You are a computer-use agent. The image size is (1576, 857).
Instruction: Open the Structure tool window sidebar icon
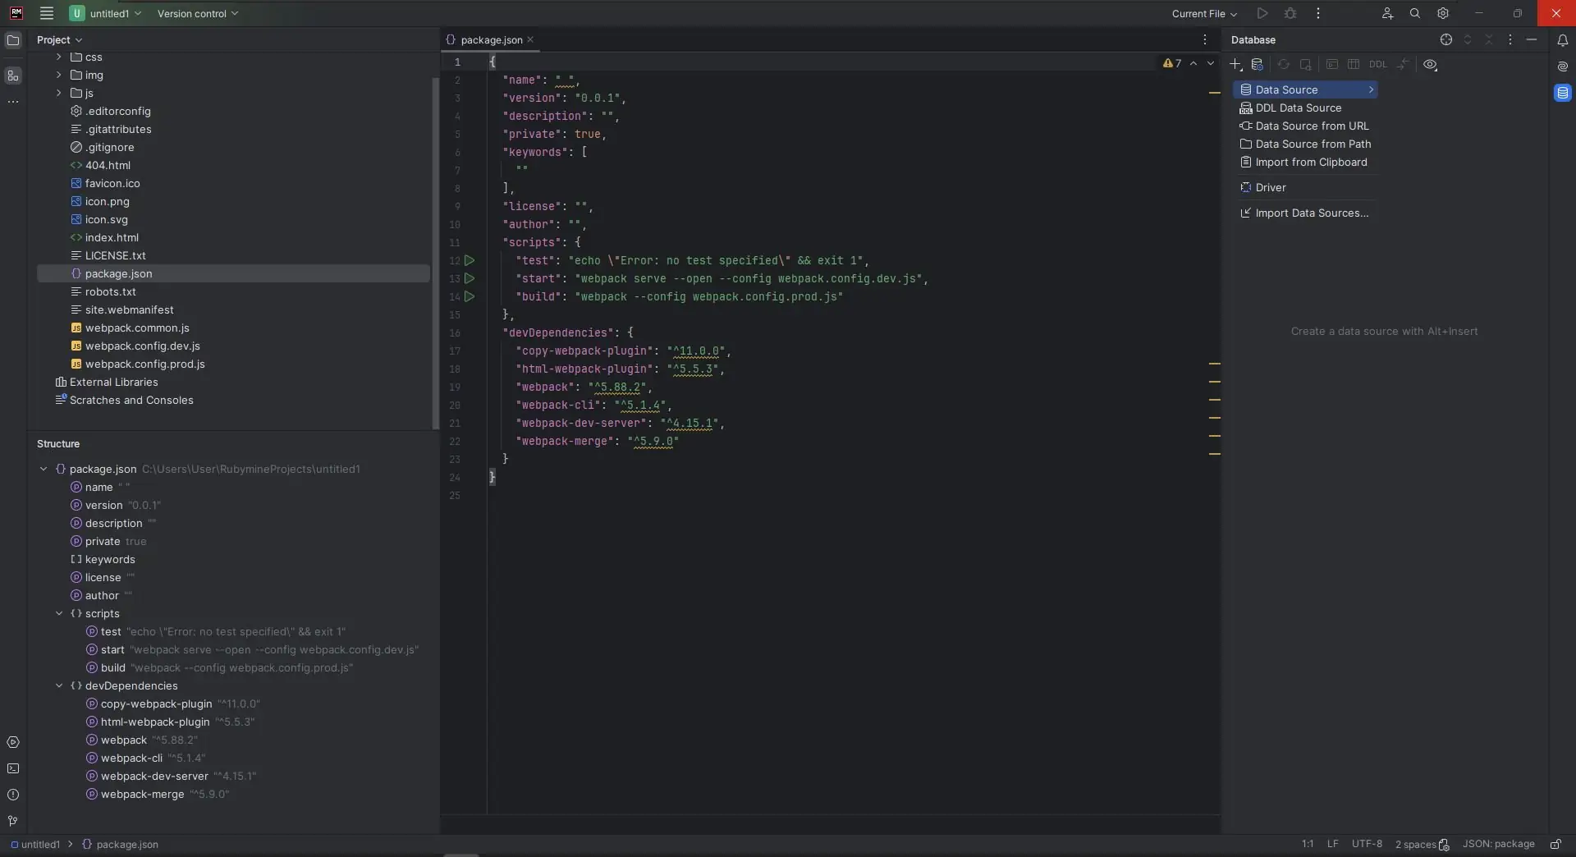point(13,76)
